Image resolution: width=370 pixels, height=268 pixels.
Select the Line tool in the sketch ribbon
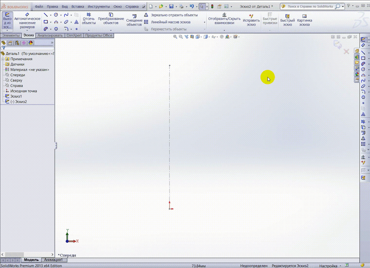[x=46, y=15]
